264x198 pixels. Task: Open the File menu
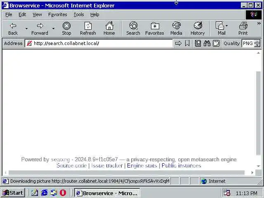coord(9,15)
